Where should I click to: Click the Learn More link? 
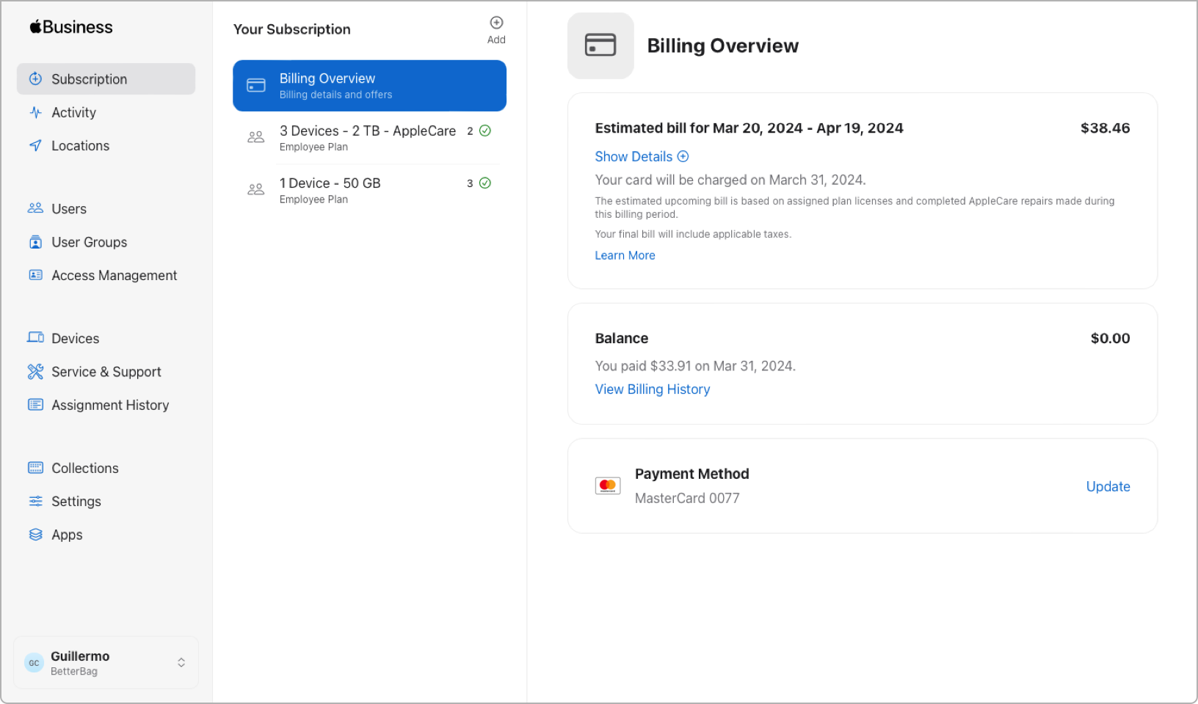pyautogui.click(x=625, y=255)
